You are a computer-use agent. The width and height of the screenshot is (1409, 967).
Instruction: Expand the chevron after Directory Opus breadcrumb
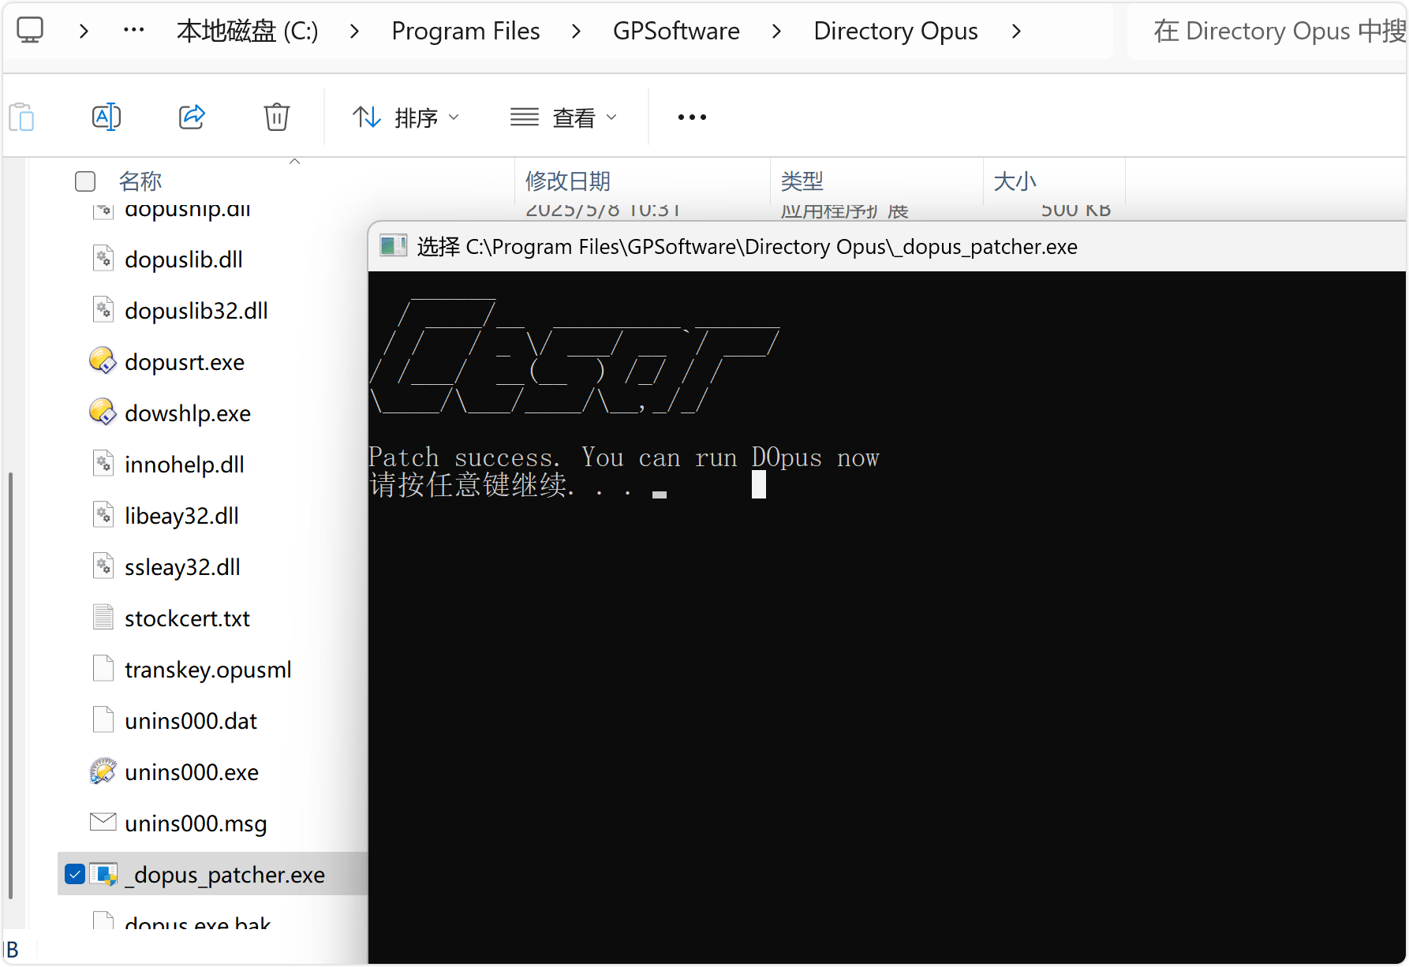[x=1016, y=32]
